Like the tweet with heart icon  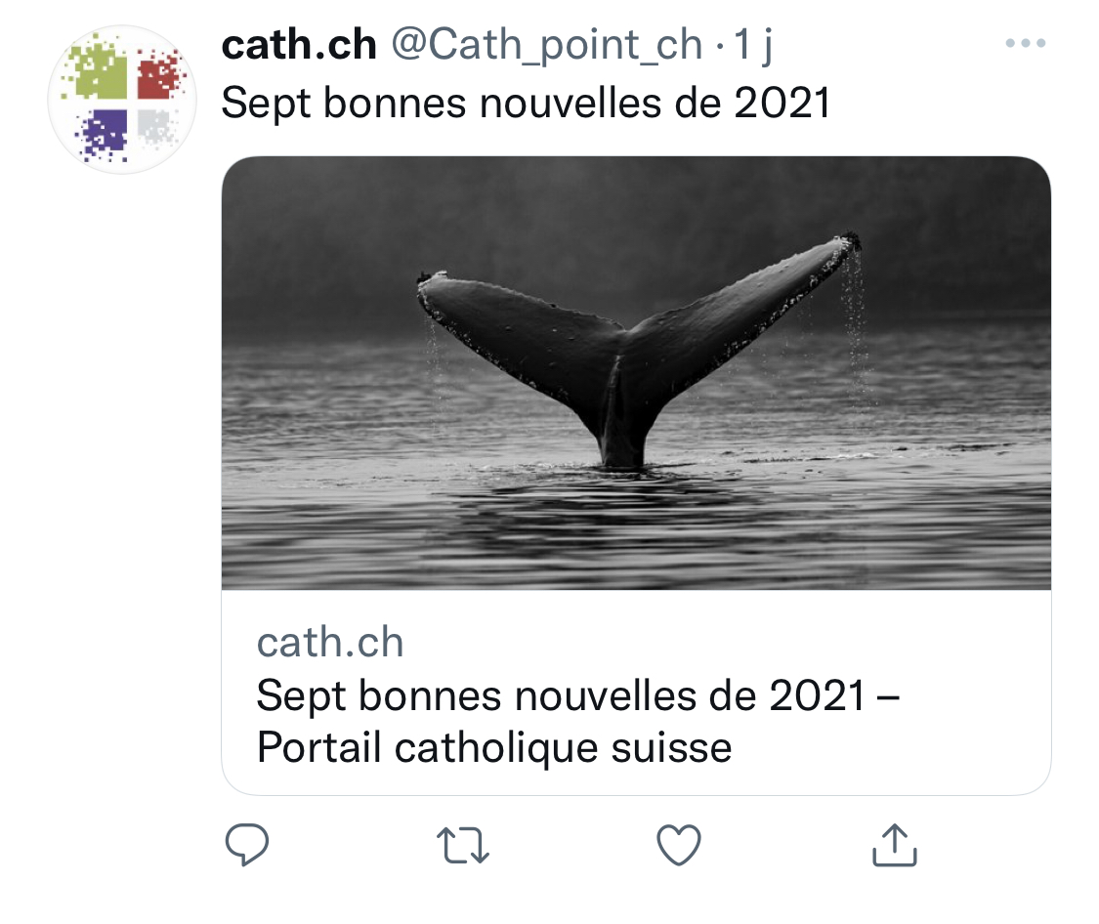pos(679,845)
